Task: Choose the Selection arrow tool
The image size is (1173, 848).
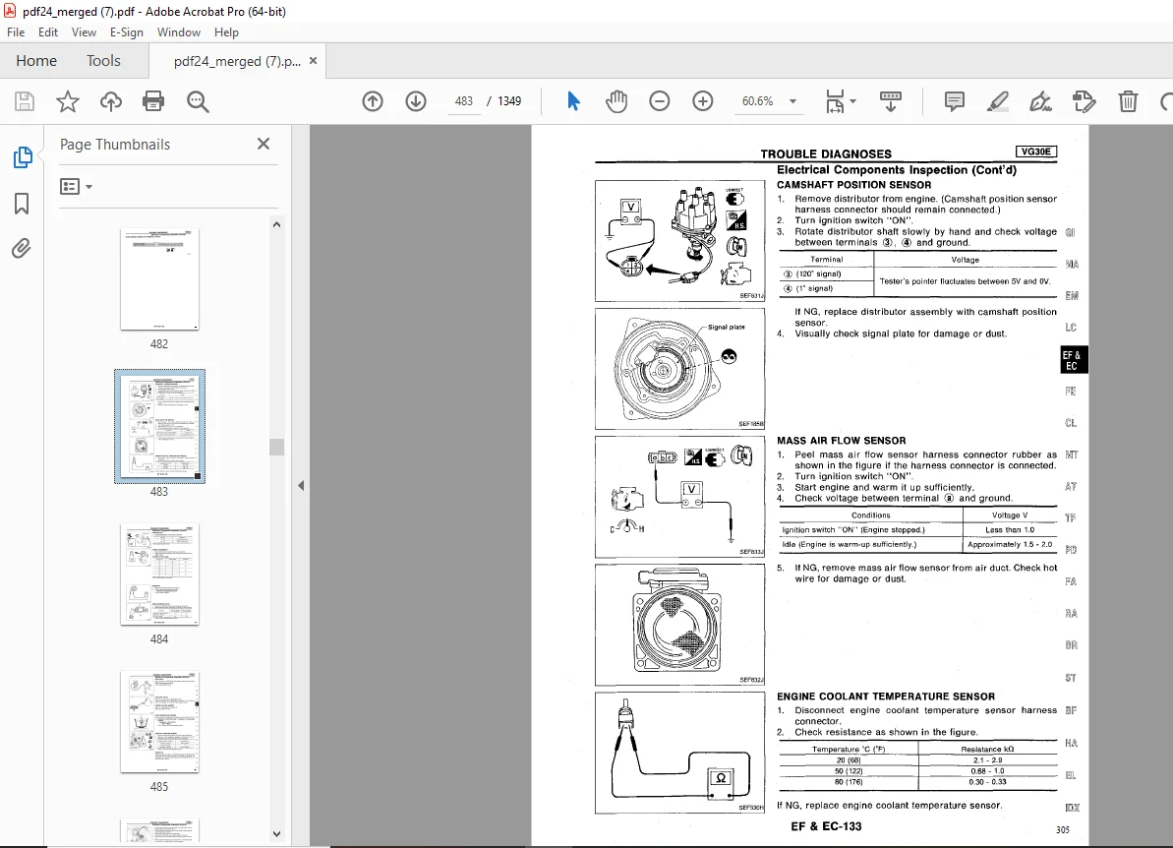Action: pyautogui.click(x=573, y=101)
